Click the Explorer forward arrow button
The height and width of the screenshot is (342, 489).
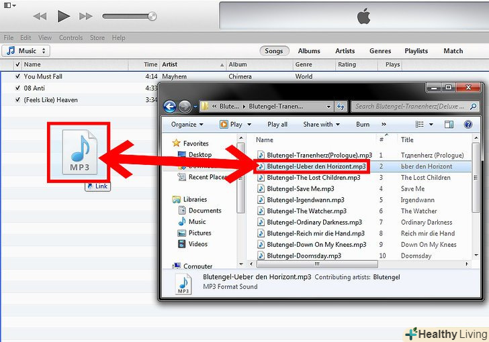pyautogui.click(x=185, y=107)
